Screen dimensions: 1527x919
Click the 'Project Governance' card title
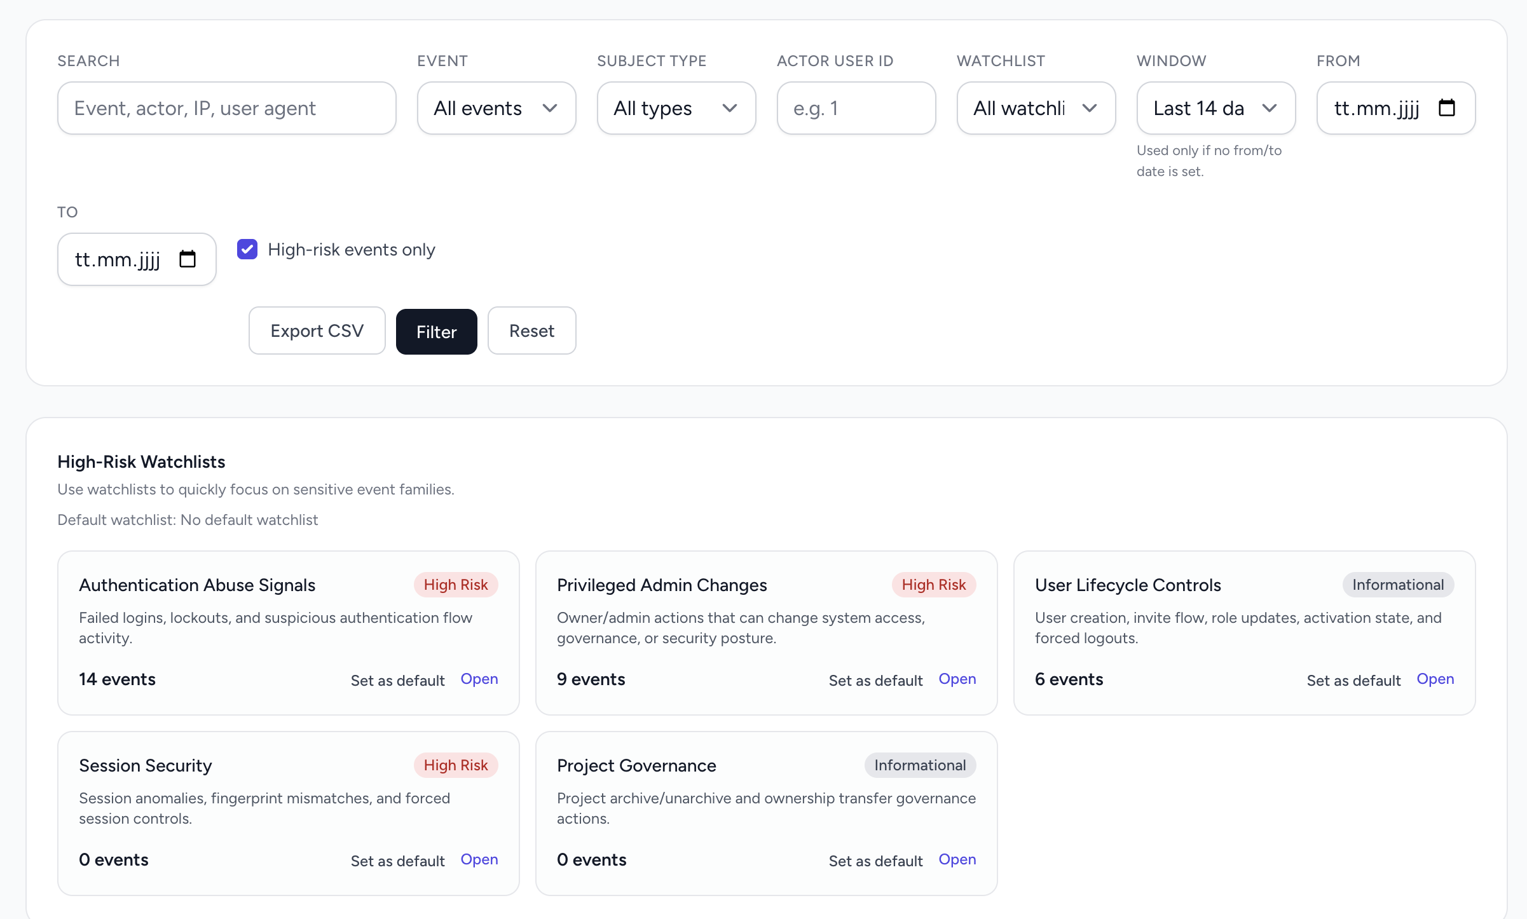point(636,765)
